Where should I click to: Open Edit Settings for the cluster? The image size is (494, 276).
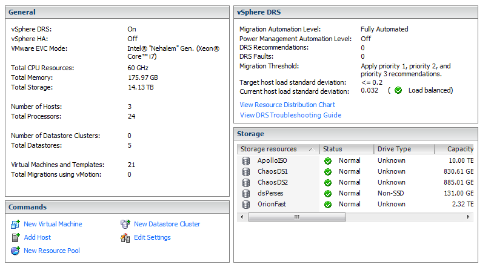[x=152, y=237]
